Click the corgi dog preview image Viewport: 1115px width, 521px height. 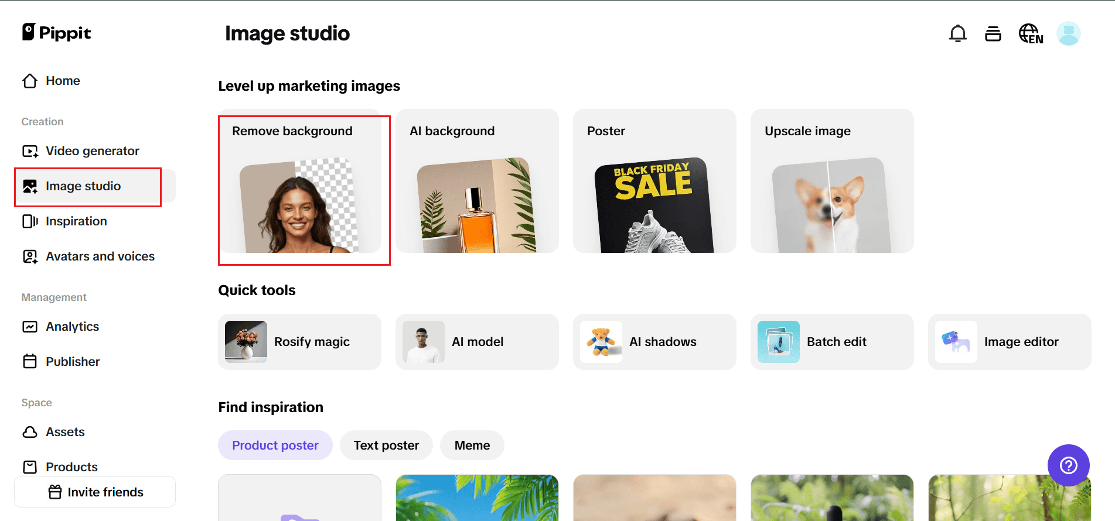coord(832,206)
